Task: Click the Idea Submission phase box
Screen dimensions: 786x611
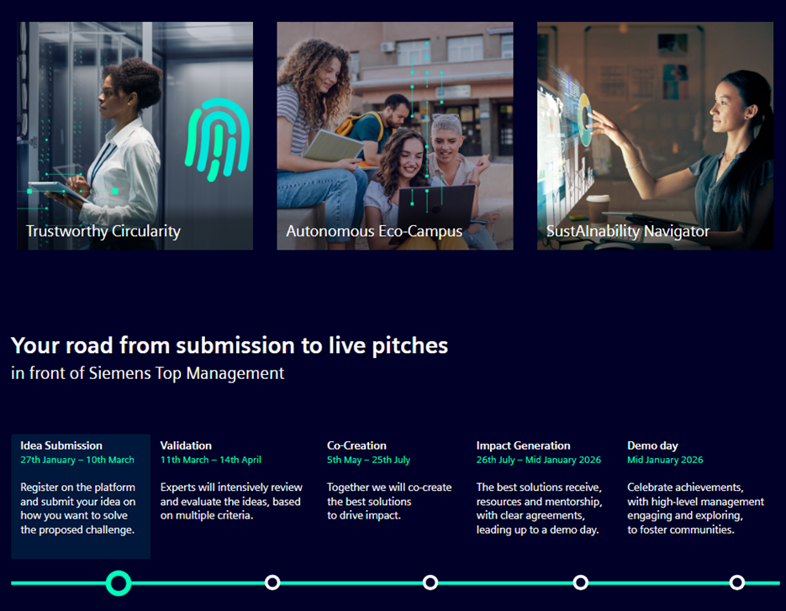Action: tap(81, 496)
